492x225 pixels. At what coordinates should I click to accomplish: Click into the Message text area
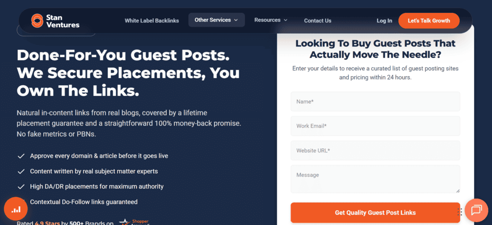pos(375,179)
